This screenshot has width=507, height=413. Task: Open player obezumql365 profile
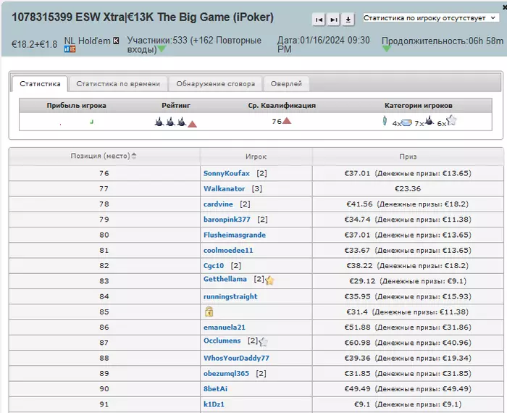[226, 374]
